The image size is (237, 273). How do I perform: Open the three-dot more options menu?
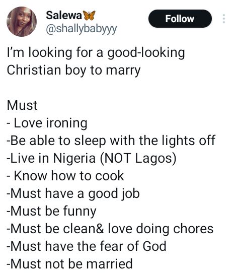pos(224,19)
